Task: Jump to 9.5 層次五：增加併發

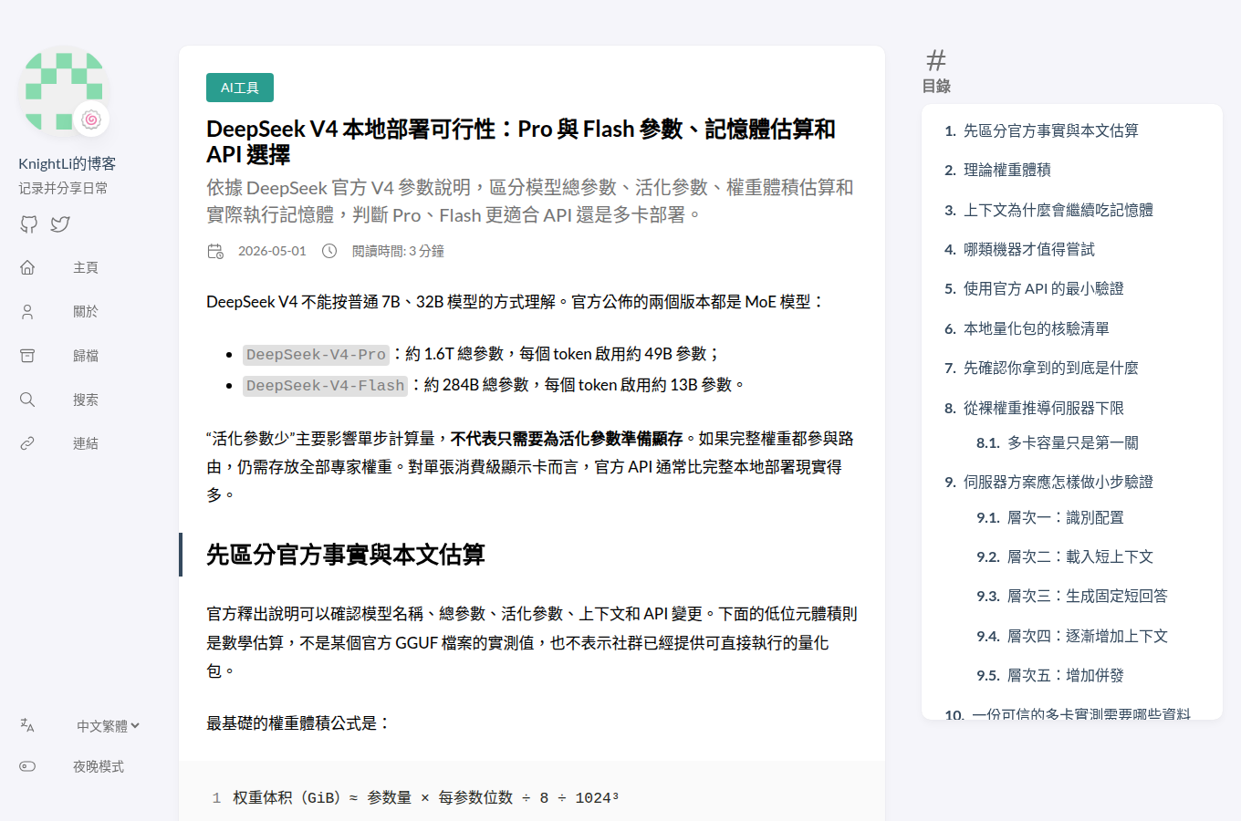Action: (1066, 675)
